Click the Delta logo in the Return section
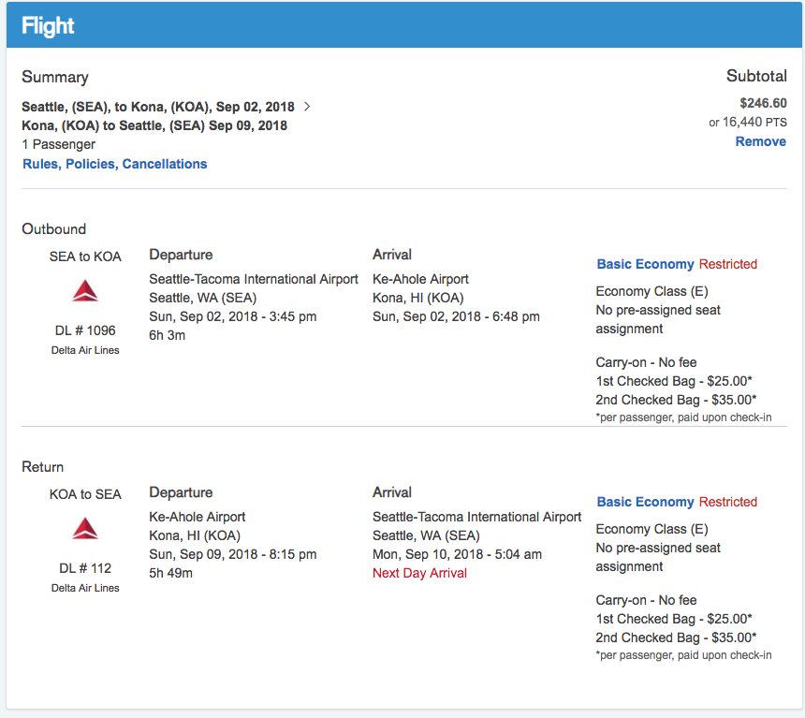The height and width of the screenshot is (718, 805). [x=85, y=529]
